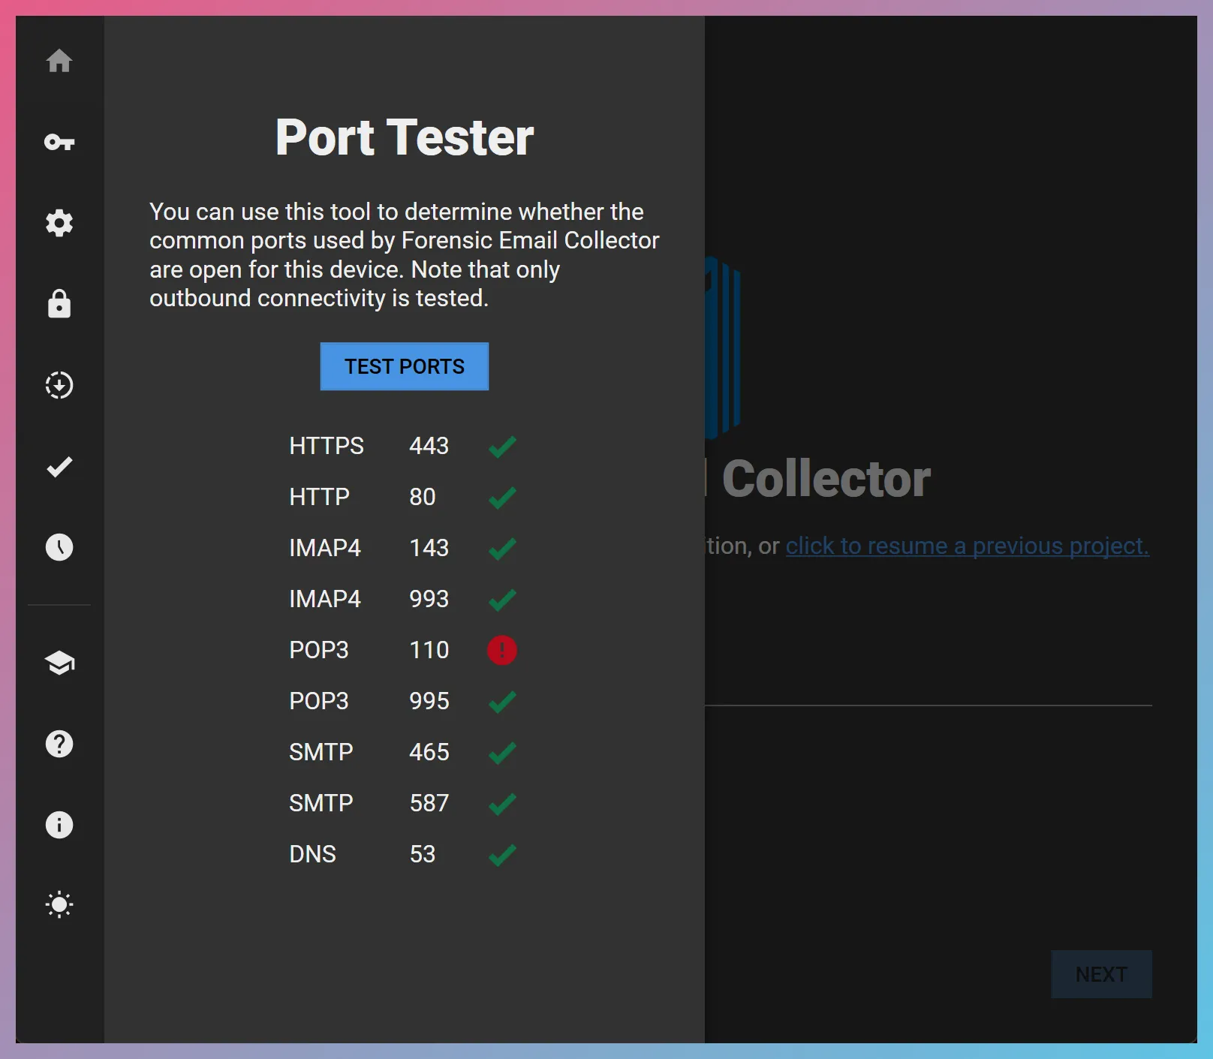View history using the clock icon
Viewport: 1213px width, 1059px height.
click(59, 547)
